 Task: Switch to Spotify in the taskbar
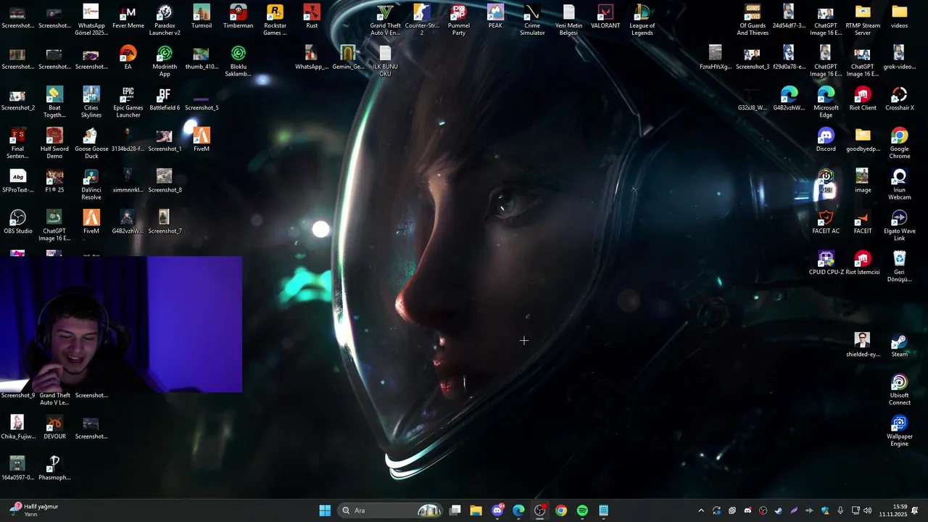point(582,510)
